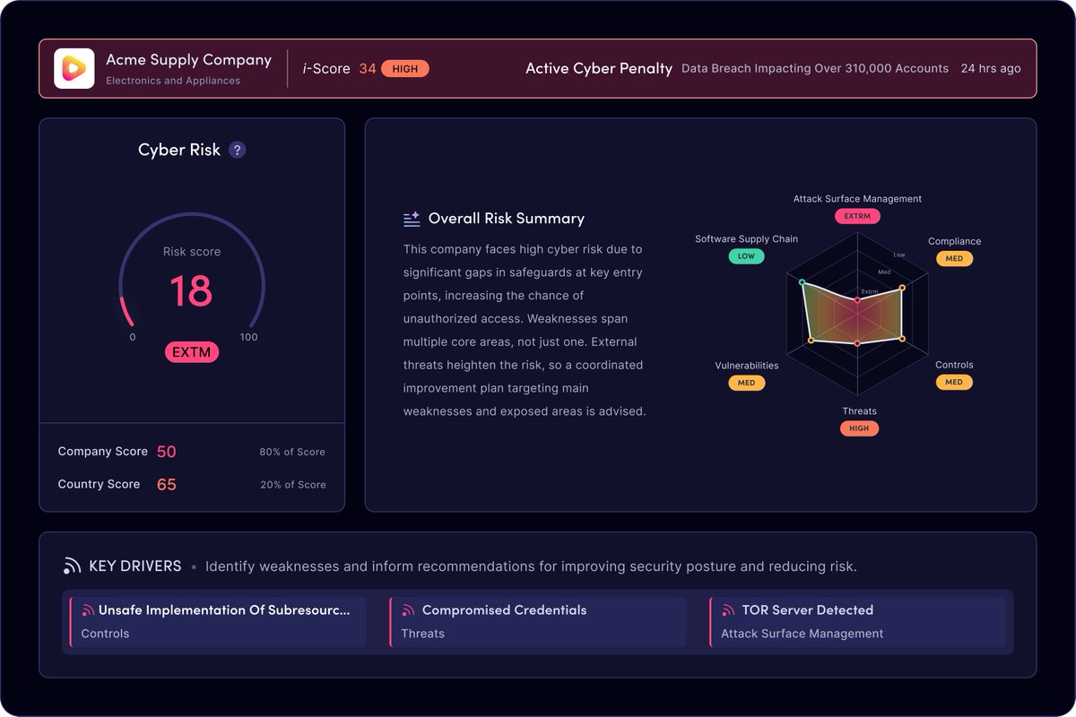The height and width of the screenshot is (717, 1076).
Task: Open the Compromised Credentials driver card
Action: (x=538, y=622)
